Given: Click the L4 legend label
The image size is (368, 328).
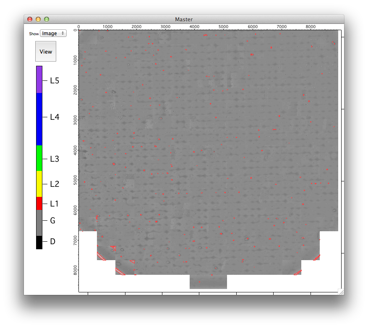Looking at the screenshot, I should coord(55,117).
